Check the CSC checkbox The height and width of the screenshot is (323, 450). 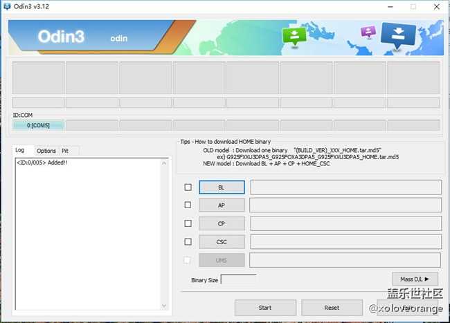tap(188, 241)
